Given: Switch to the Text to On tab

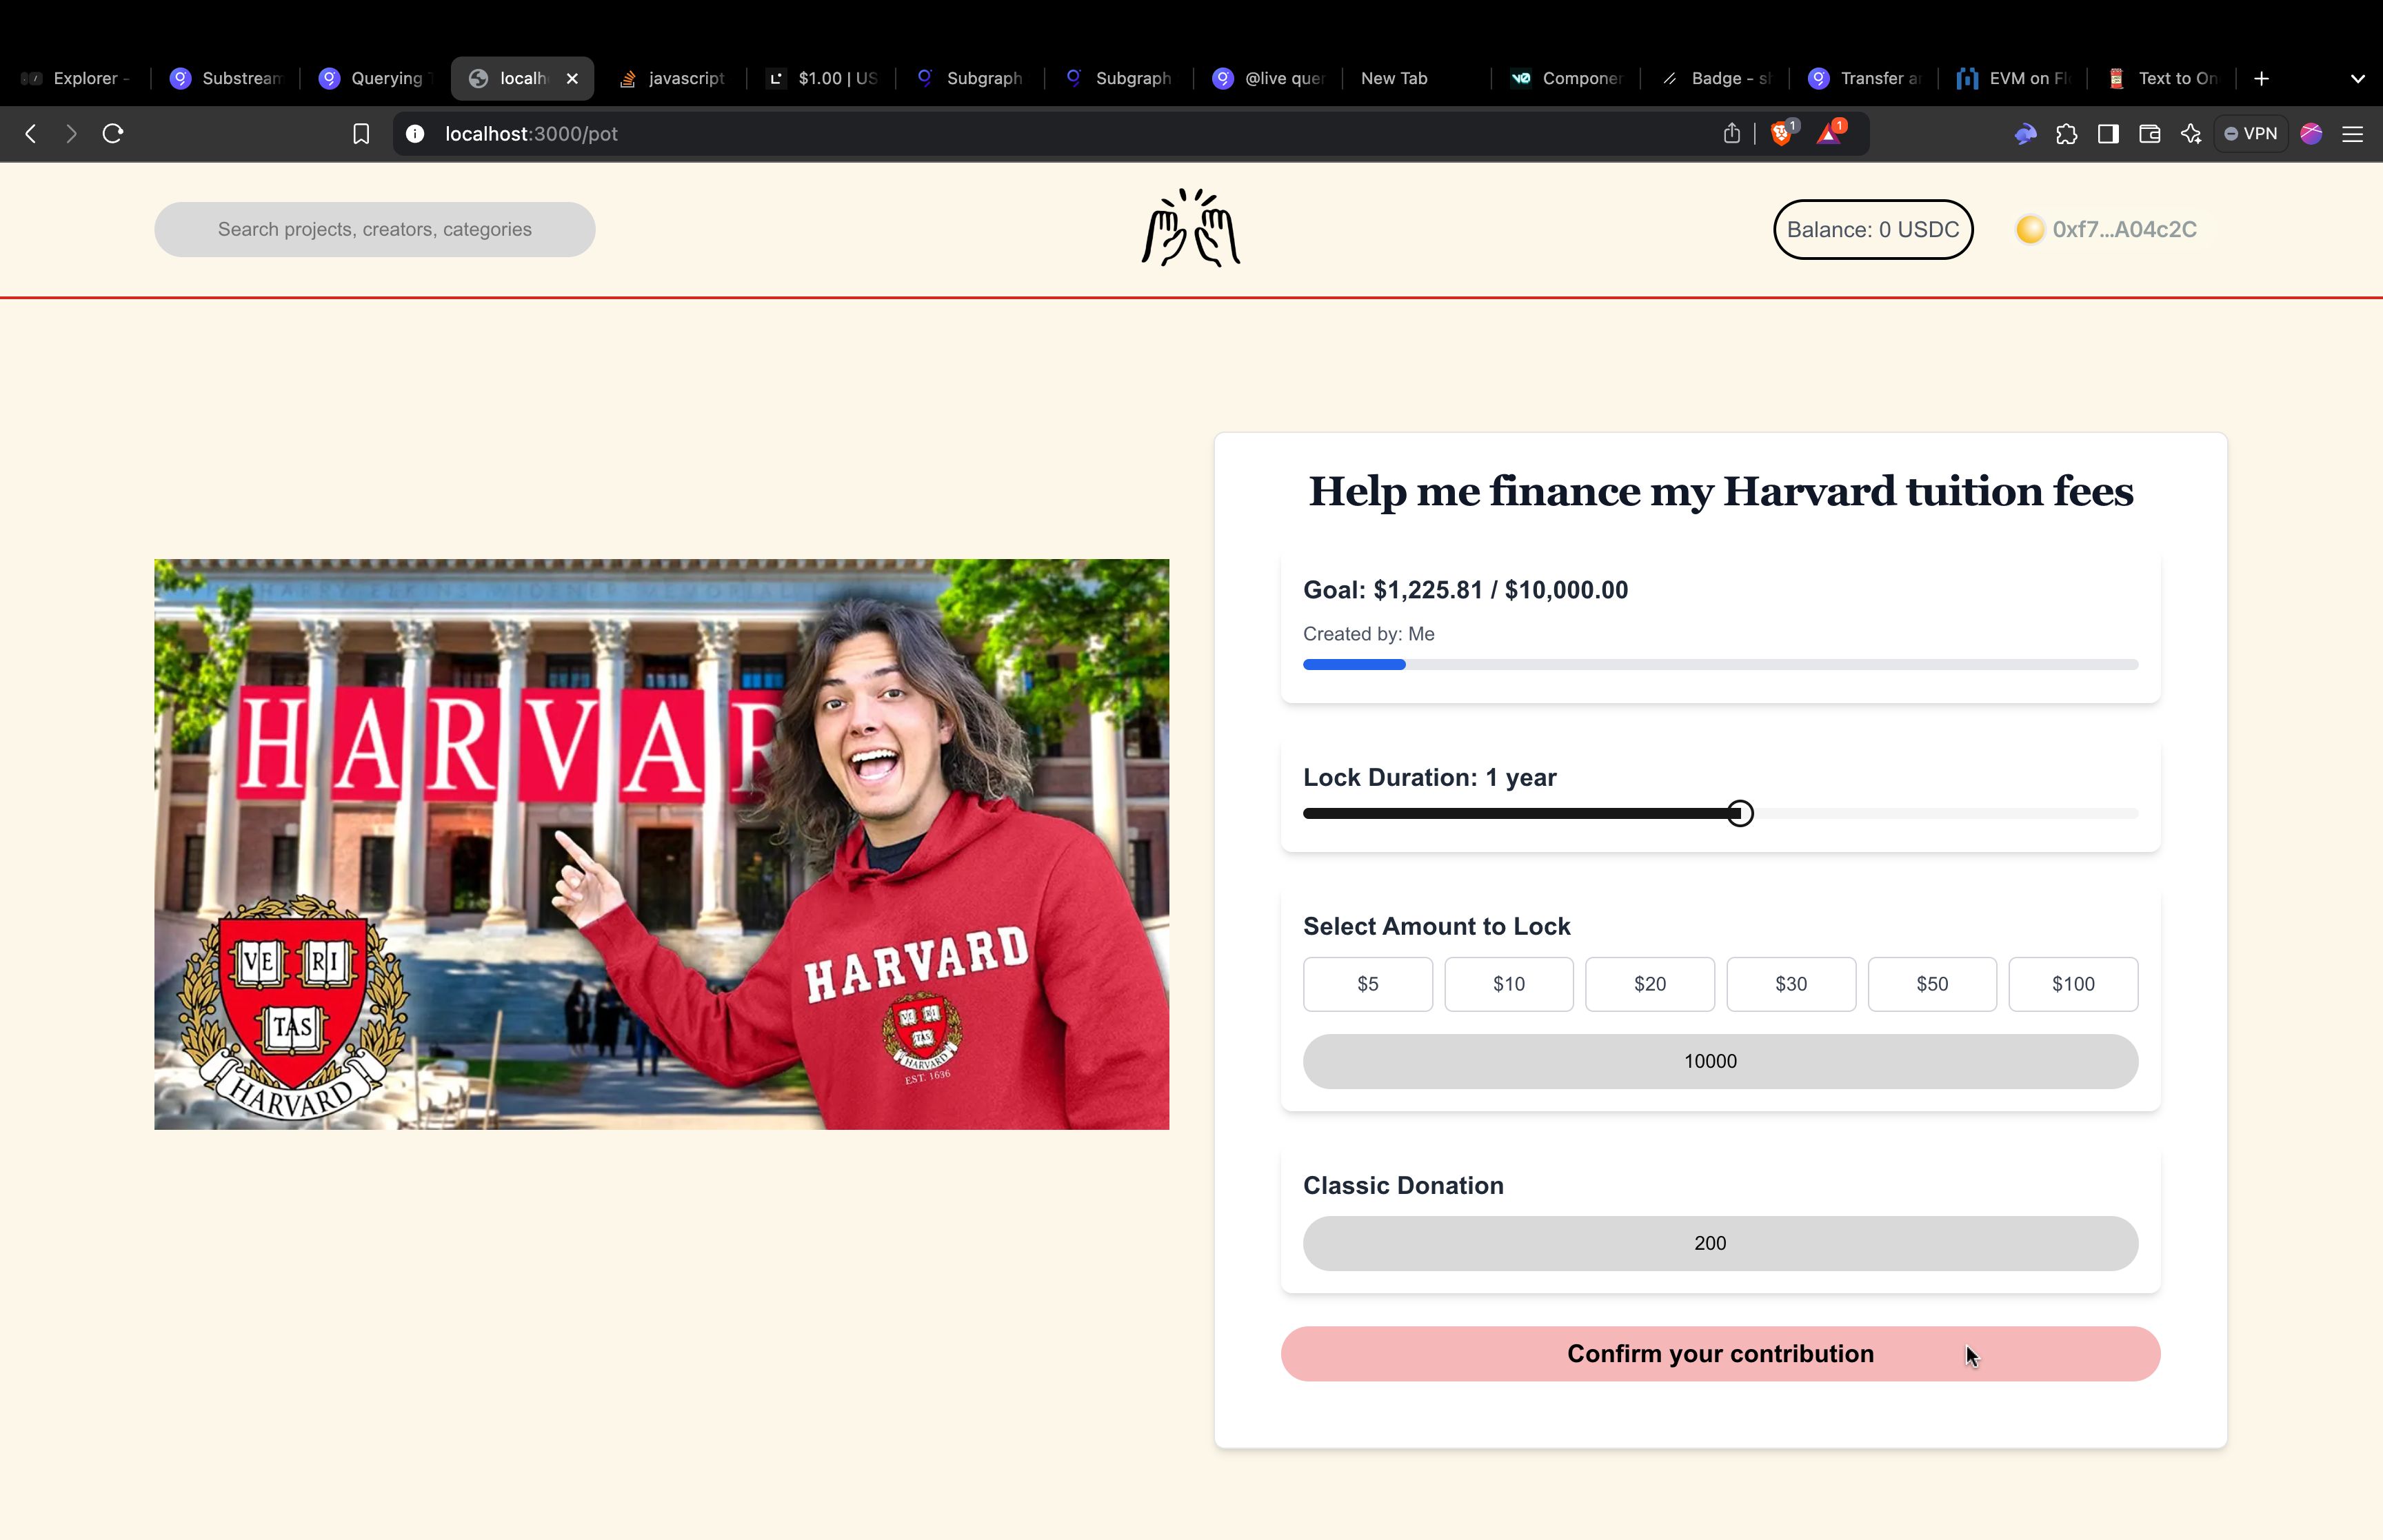Looking at the screenshot, I should (x=2163, y=79).
